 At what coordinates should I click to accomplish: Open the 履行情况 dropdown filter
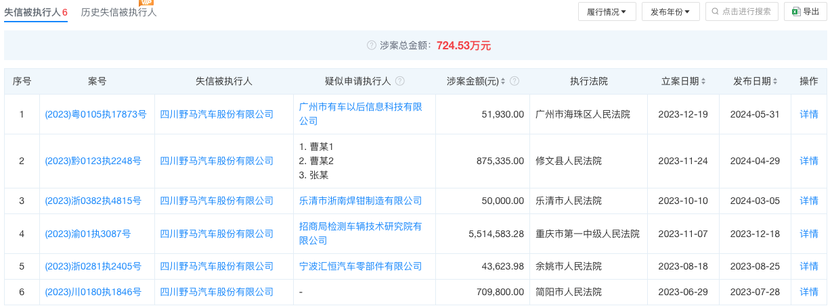[x=607, y=11]
